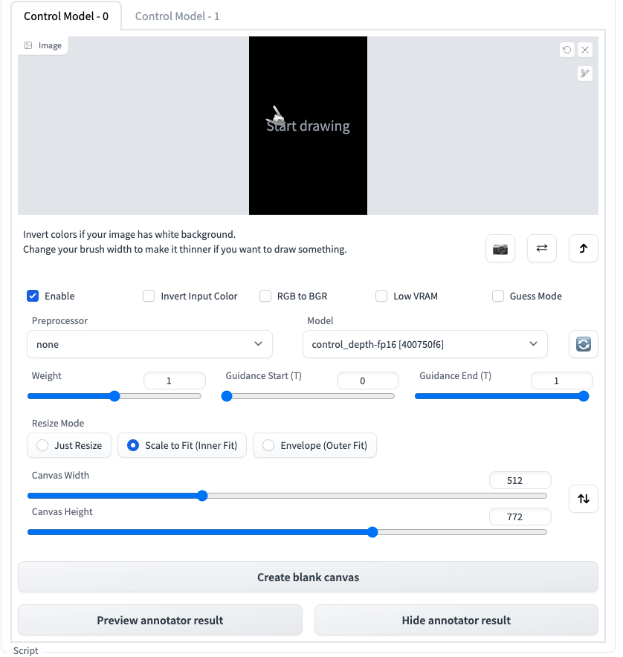
Task: Clear the image with the X icon
Action: tap(585, 50)
